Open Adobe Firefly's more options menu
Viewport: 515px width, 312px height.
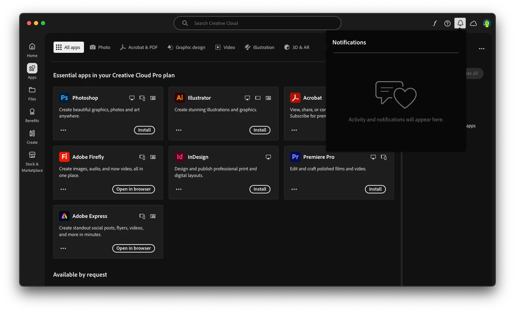[x=63, y=189]
